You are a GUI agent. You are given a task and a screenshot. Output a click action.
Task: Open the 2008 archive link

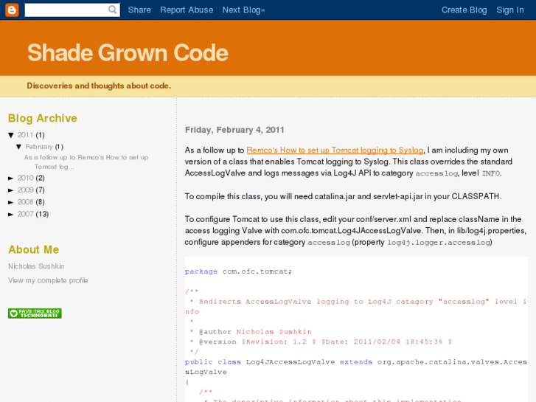pyautogui.click(x=25, y=202)
